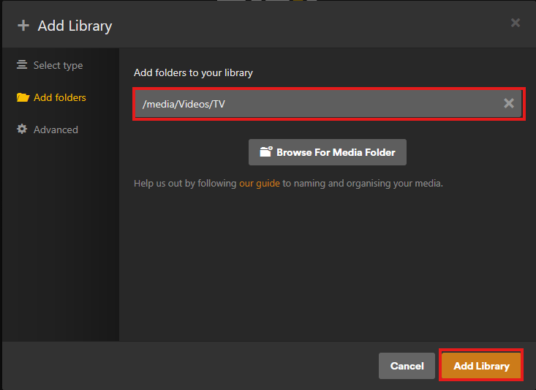Click the 'Add folders to your library' heading
The width and height of the screenshot is (536, 390).
tap(193, 73)
